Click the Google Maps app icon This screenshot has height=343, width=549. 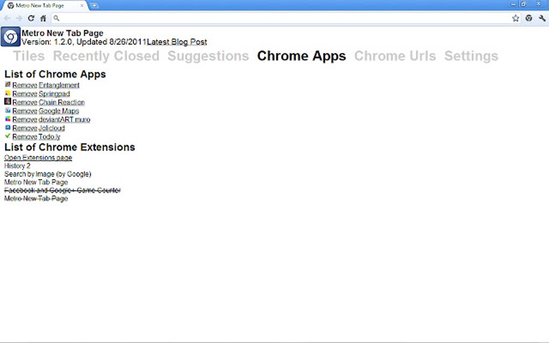point(7,110)
